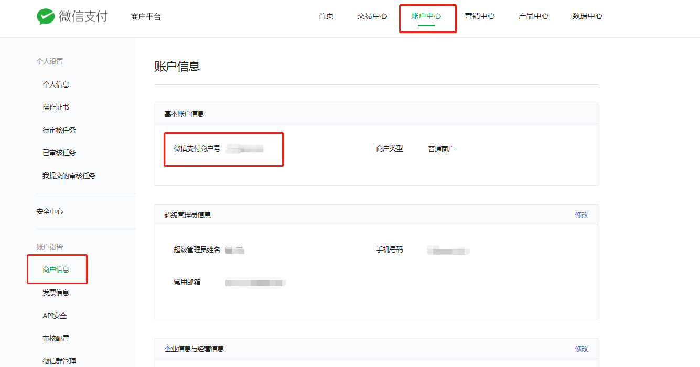700x367 pixels.
Task: Click the blurred email address value
Action: 256,283
